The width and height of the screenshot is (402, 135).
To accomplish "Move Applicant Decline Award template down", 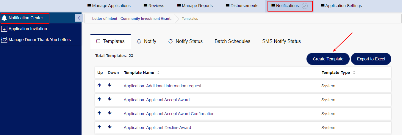I will coord(110,127).
